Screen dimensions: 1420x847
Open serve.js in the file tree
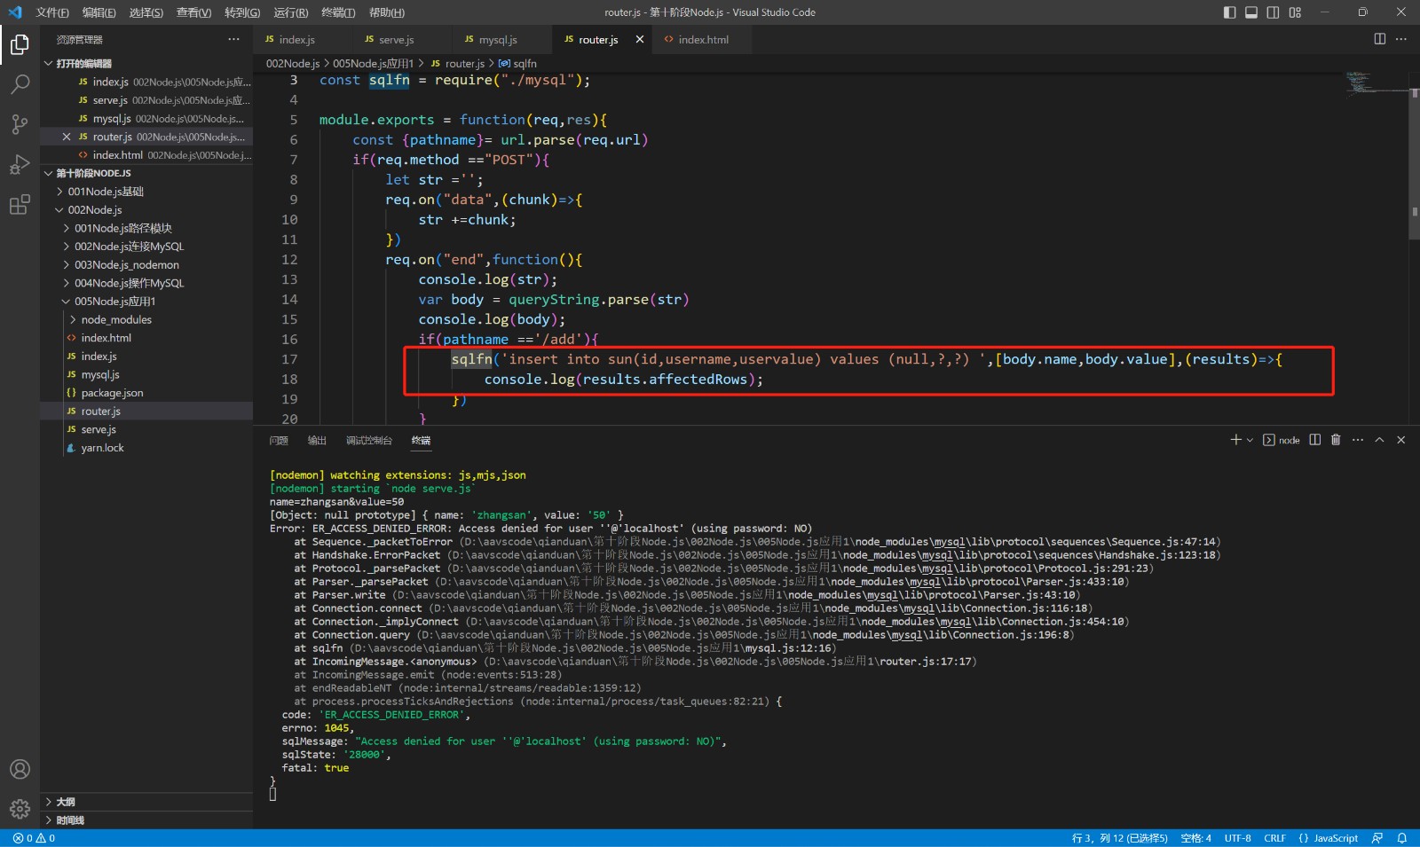(146, 429)
